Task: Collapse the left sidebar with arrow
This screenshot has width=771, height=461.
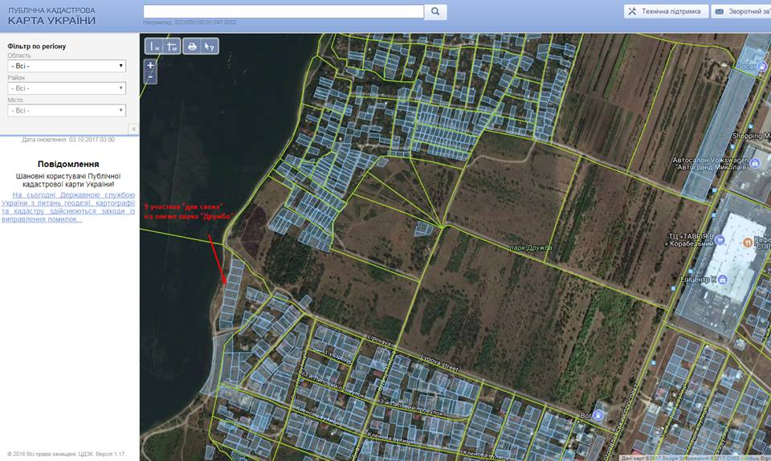Action: point(133,129)
